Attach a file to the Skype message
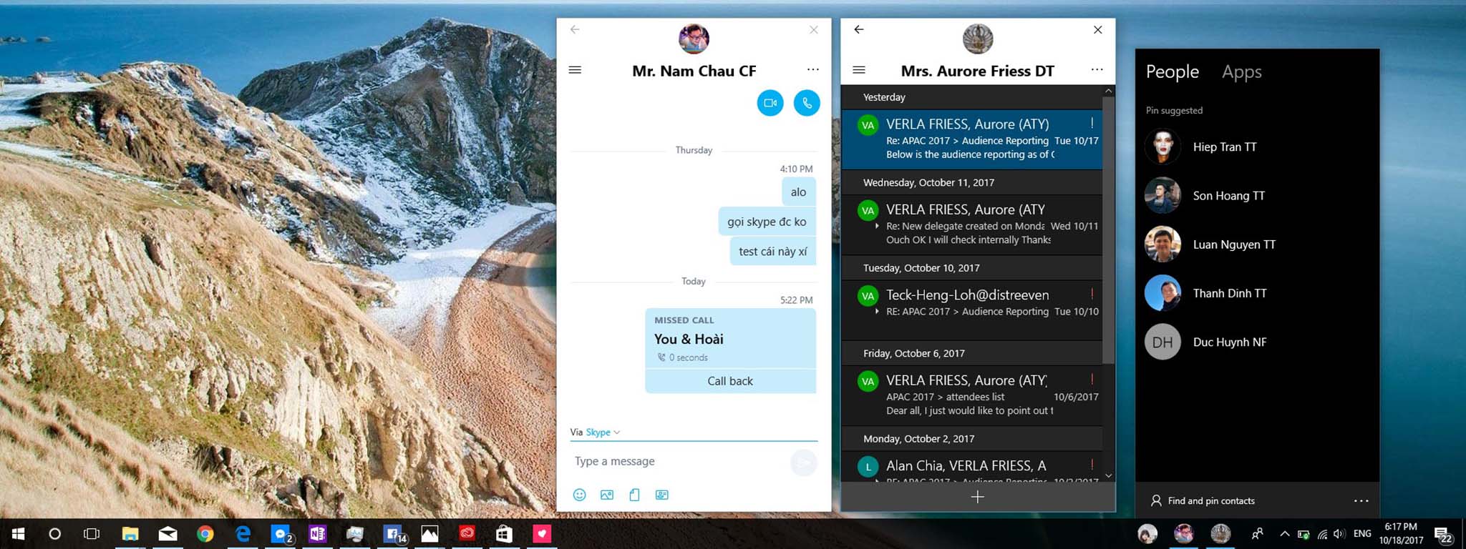This screenshot has height=549, width=1466. click(634, 495)
